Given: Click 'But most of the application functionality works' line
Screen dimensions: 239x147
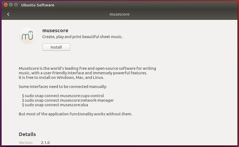Looking at the screenshot, I should 76,114.
